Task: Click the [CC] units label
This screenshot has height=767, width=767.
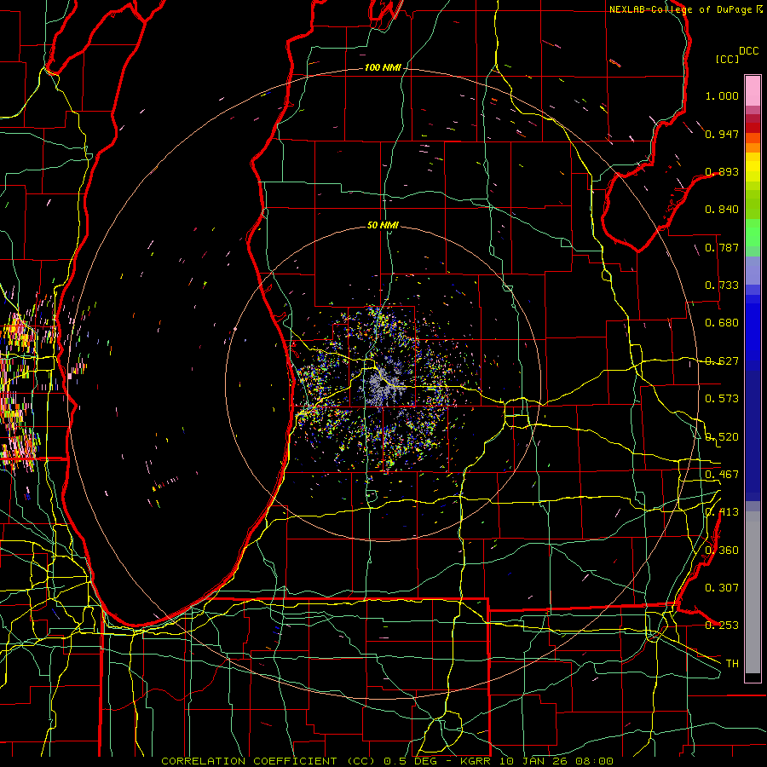Action: click(728, 59)
